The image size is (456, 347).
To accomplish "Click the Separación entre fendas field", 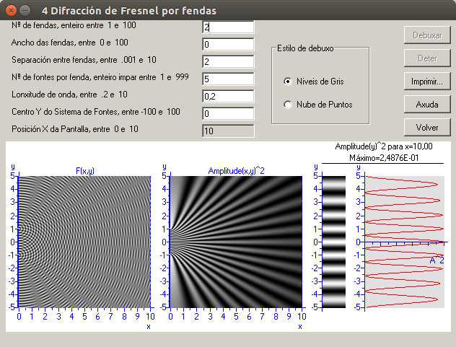I will [228, 61].
